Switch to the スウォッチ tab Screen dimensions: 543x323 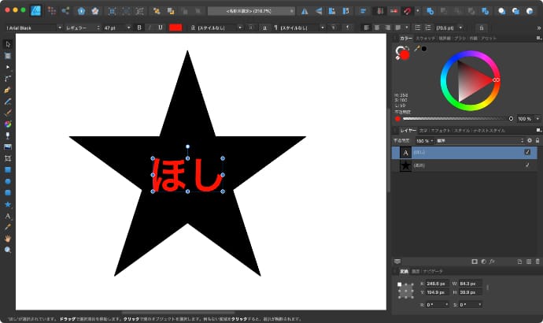(x=426, y=38)
